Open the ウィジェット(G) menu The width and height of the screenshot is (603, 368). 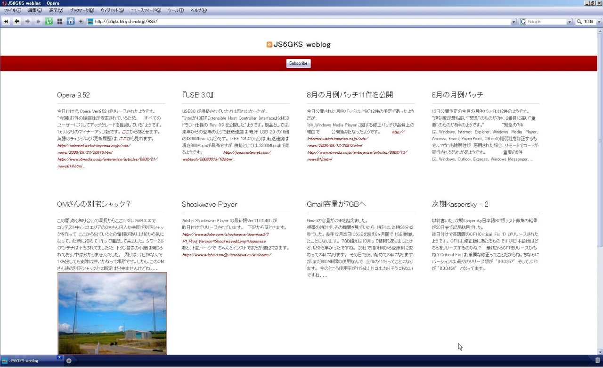[x=112, y=10]
